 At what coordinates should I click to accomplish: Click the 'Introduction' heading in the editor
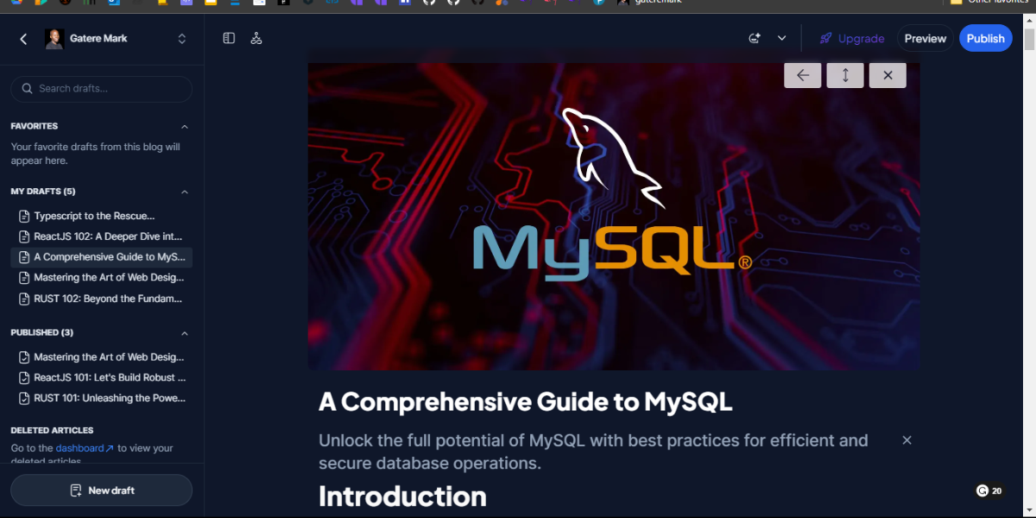pyautogui.click(x=402, y=496)
